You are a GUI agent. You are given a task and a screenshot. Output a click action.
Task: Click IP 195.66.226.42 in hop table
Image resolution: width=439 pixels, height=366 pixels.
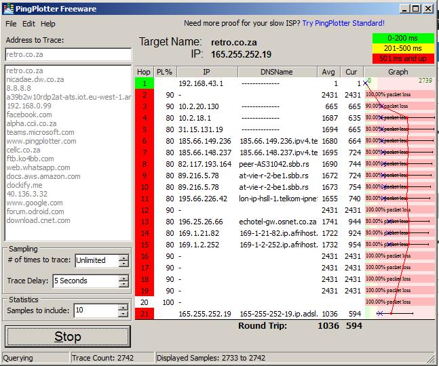[203, 199]
